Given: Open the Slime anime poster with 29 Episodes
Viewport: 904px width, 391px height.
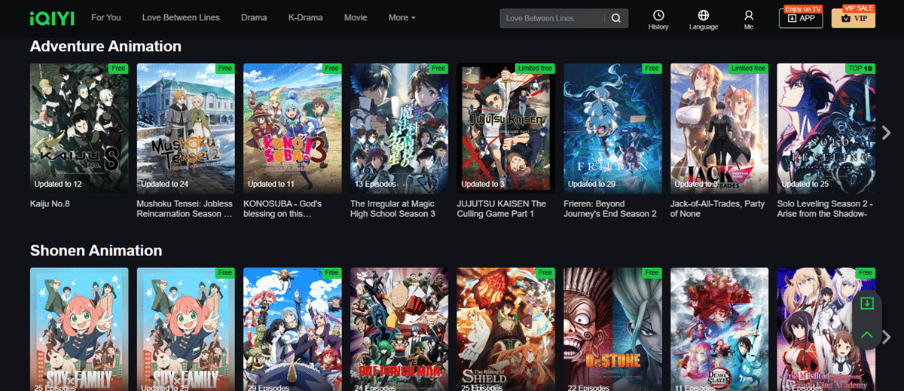Looking at the screenshot, I should (292, 329).
